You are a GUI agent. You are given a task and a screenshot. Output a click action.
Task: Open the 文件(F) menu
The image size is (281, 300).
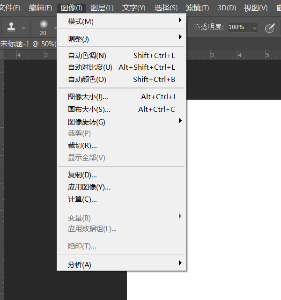coord(10,8)
